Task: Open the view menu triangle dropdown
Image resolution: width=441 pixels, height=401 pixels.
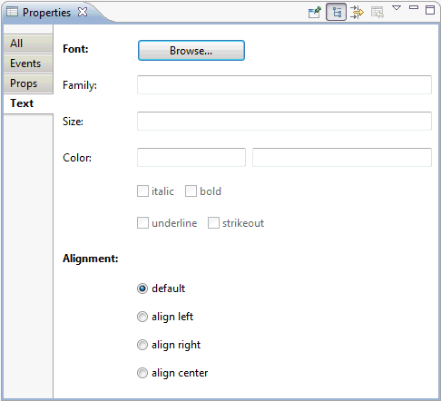Action: coord(397,7)
